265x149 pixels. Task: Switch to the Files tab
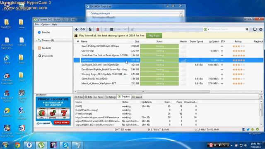(x=79, y=97)
